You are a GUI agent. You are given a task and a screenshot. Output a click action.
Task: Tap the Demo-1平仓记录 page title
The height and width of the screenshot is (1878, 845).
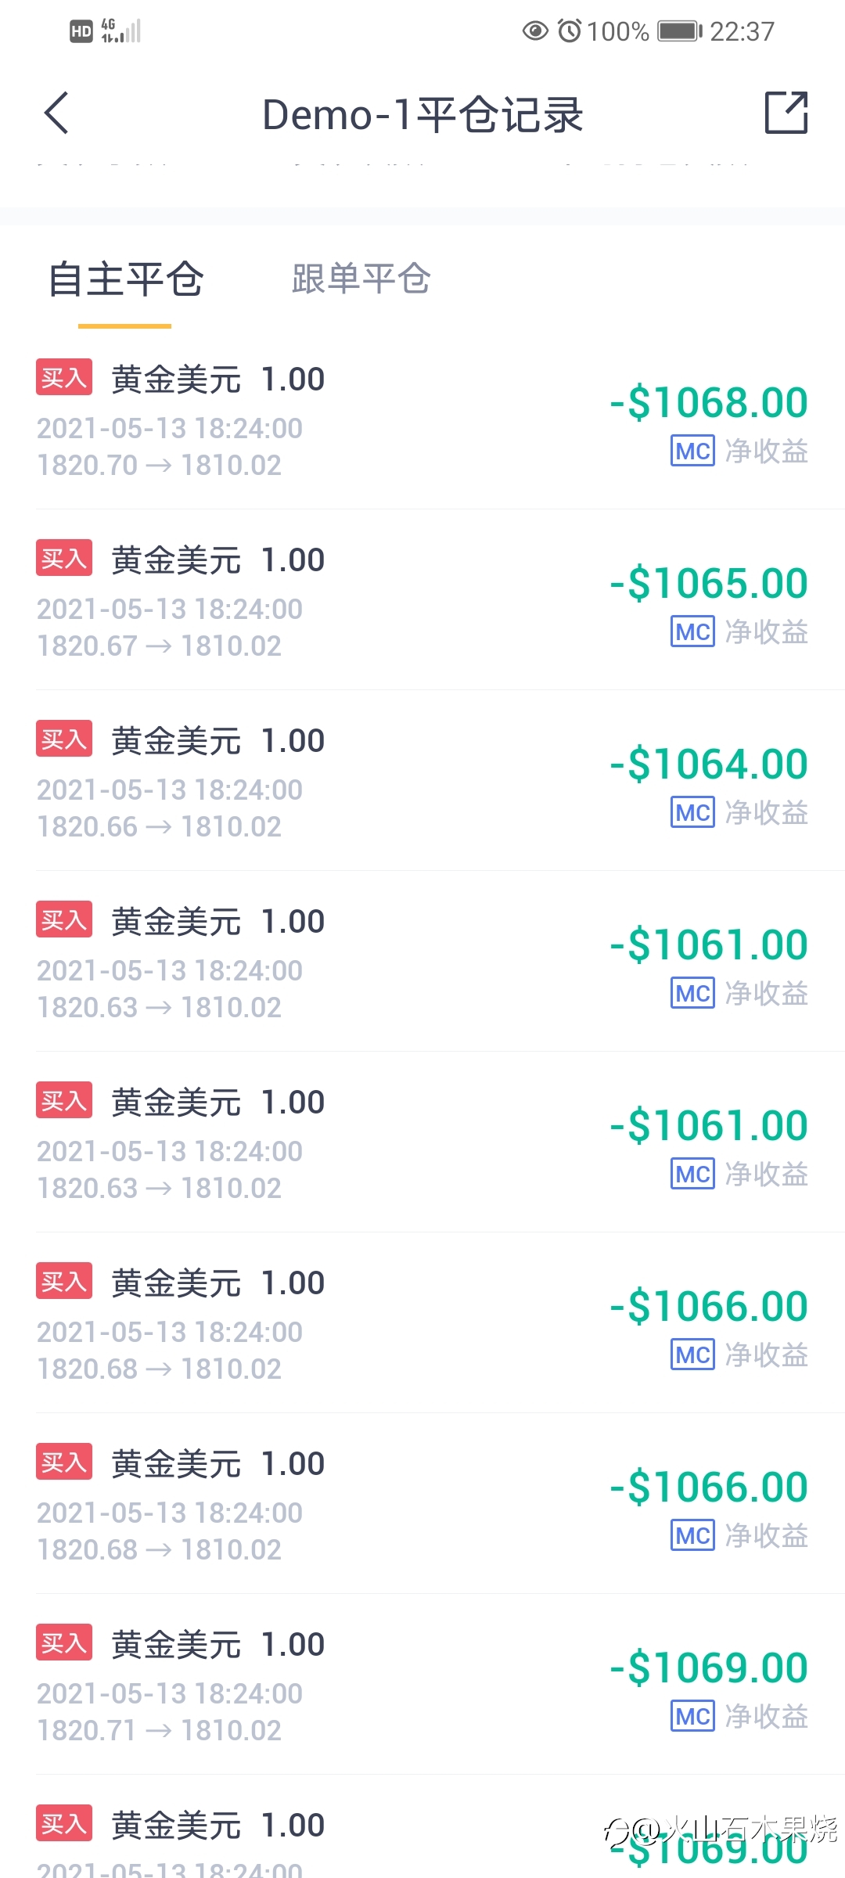point(422,114)
